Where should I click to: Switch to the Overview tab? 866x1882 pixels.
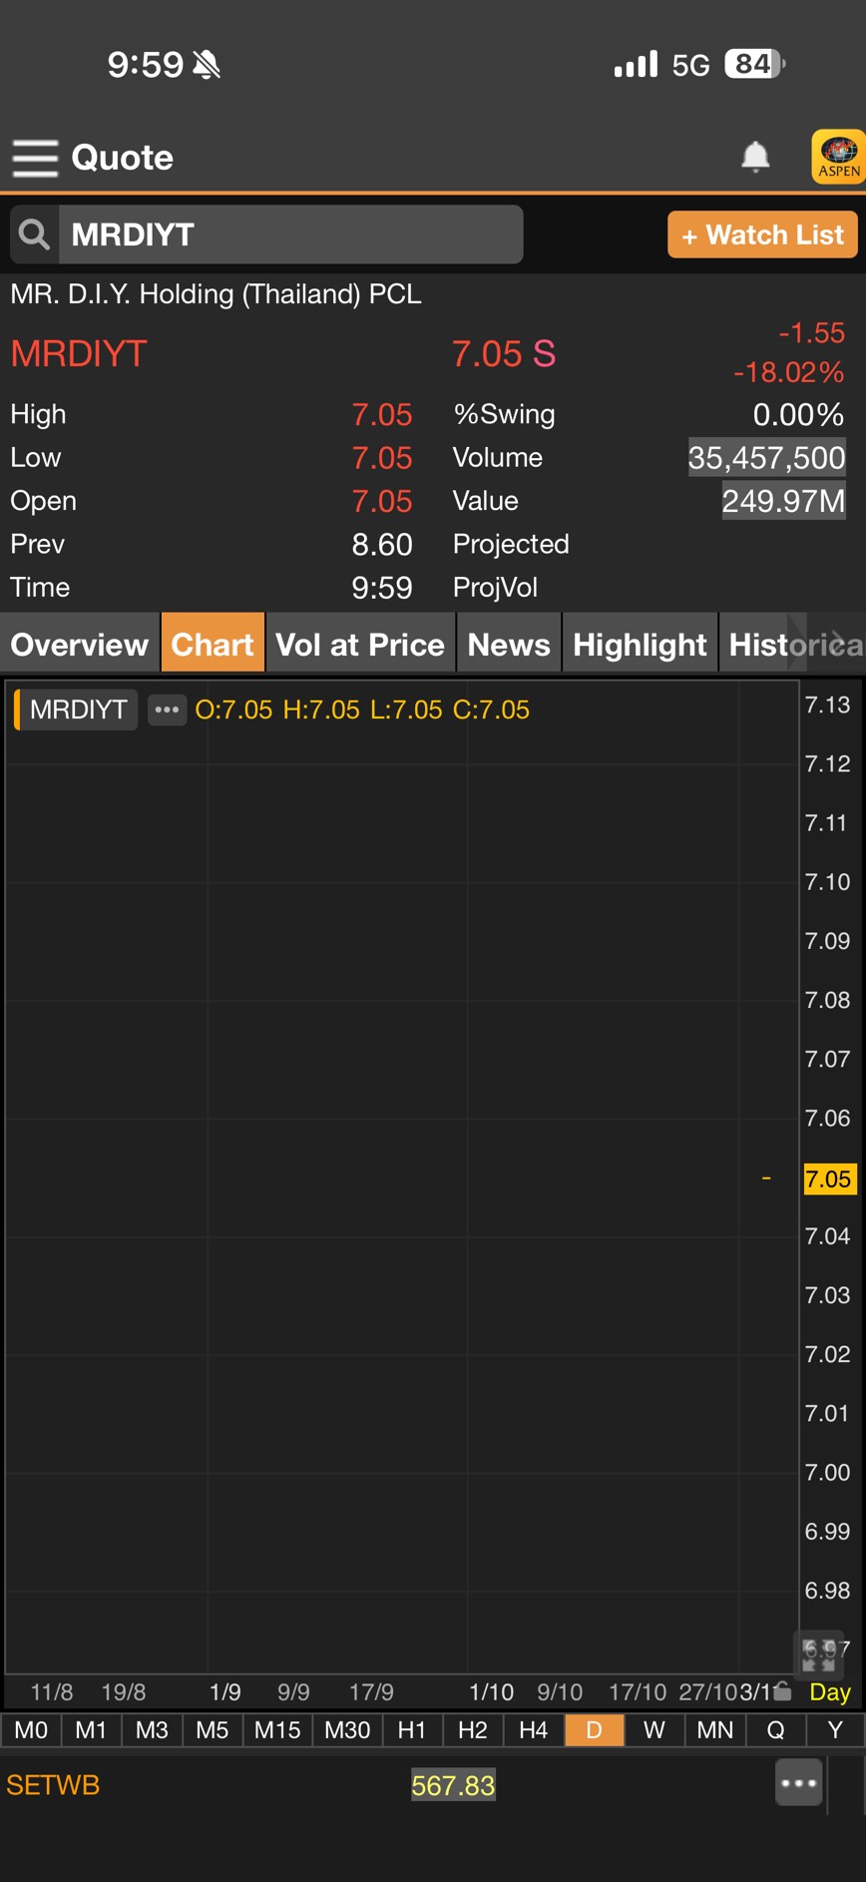80,645
